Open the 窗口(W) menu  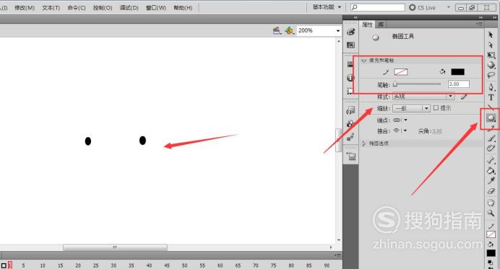pos(156,8)
